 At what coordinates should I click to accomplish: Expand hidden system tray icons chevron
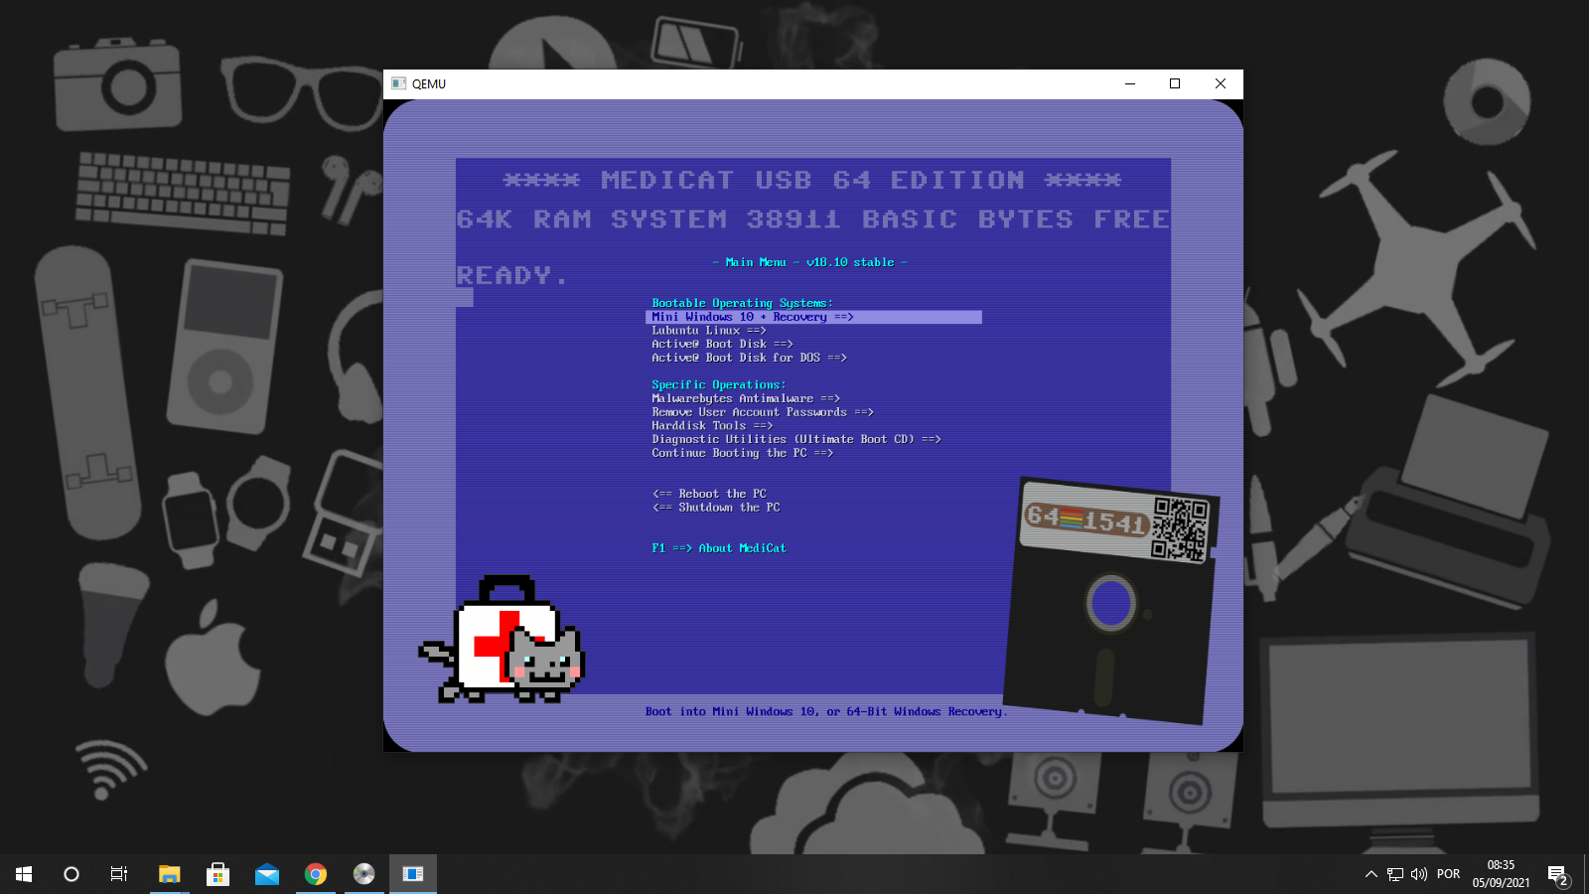click(1372, 874)
